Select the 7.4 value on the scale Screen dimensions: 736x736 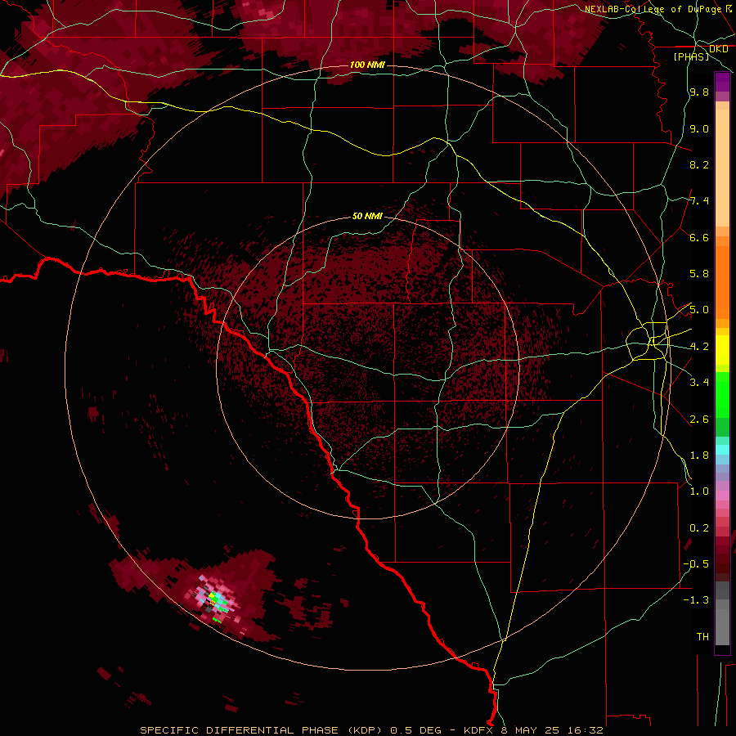coord(699,201)
